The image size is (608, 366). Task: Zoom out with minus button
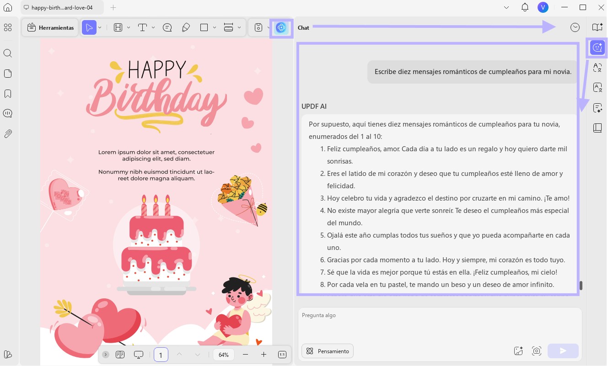tap(246, 355)
